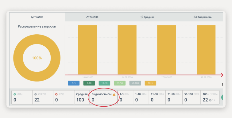Select the Средняя 100 stat cell
The image size is (232, 118).
(x=82, y=97)
